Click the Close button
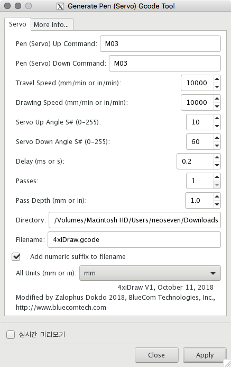This screenshot has width=231, height=367. [156, 355]
